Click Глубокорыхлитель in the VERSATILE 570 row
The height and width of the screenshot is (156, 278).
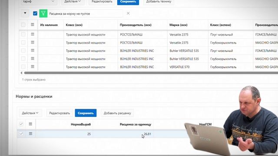[x=223, y=67]
